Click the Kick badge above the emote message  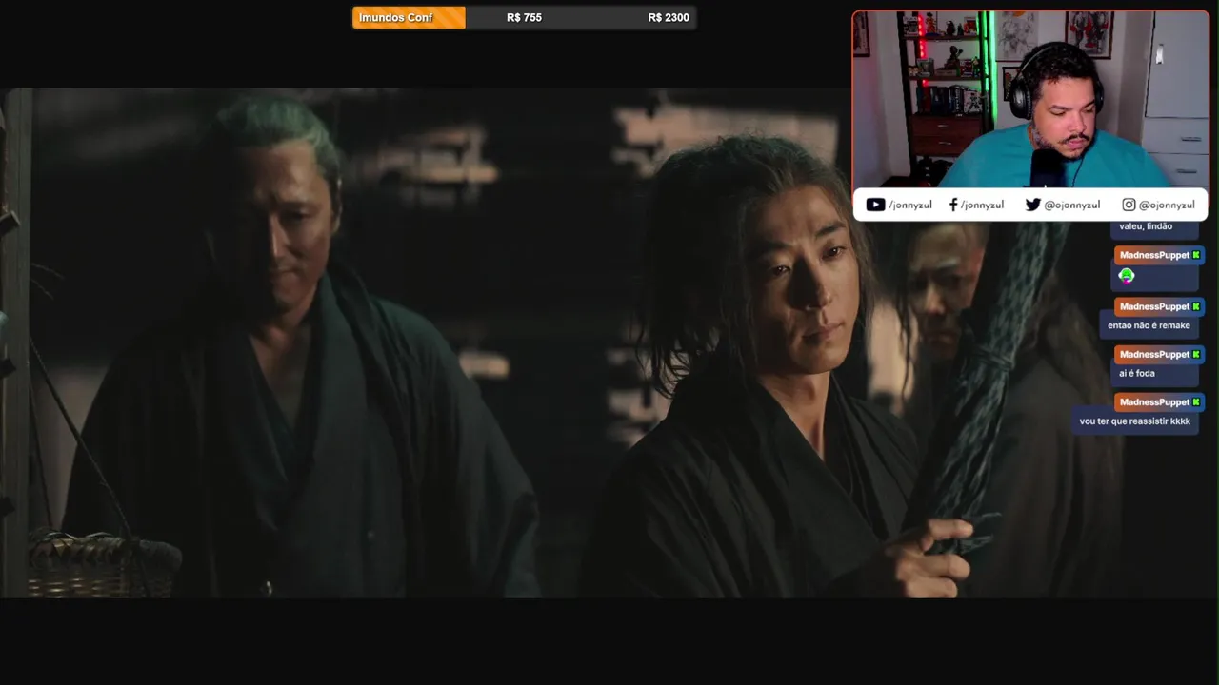tap(1196, 255)
